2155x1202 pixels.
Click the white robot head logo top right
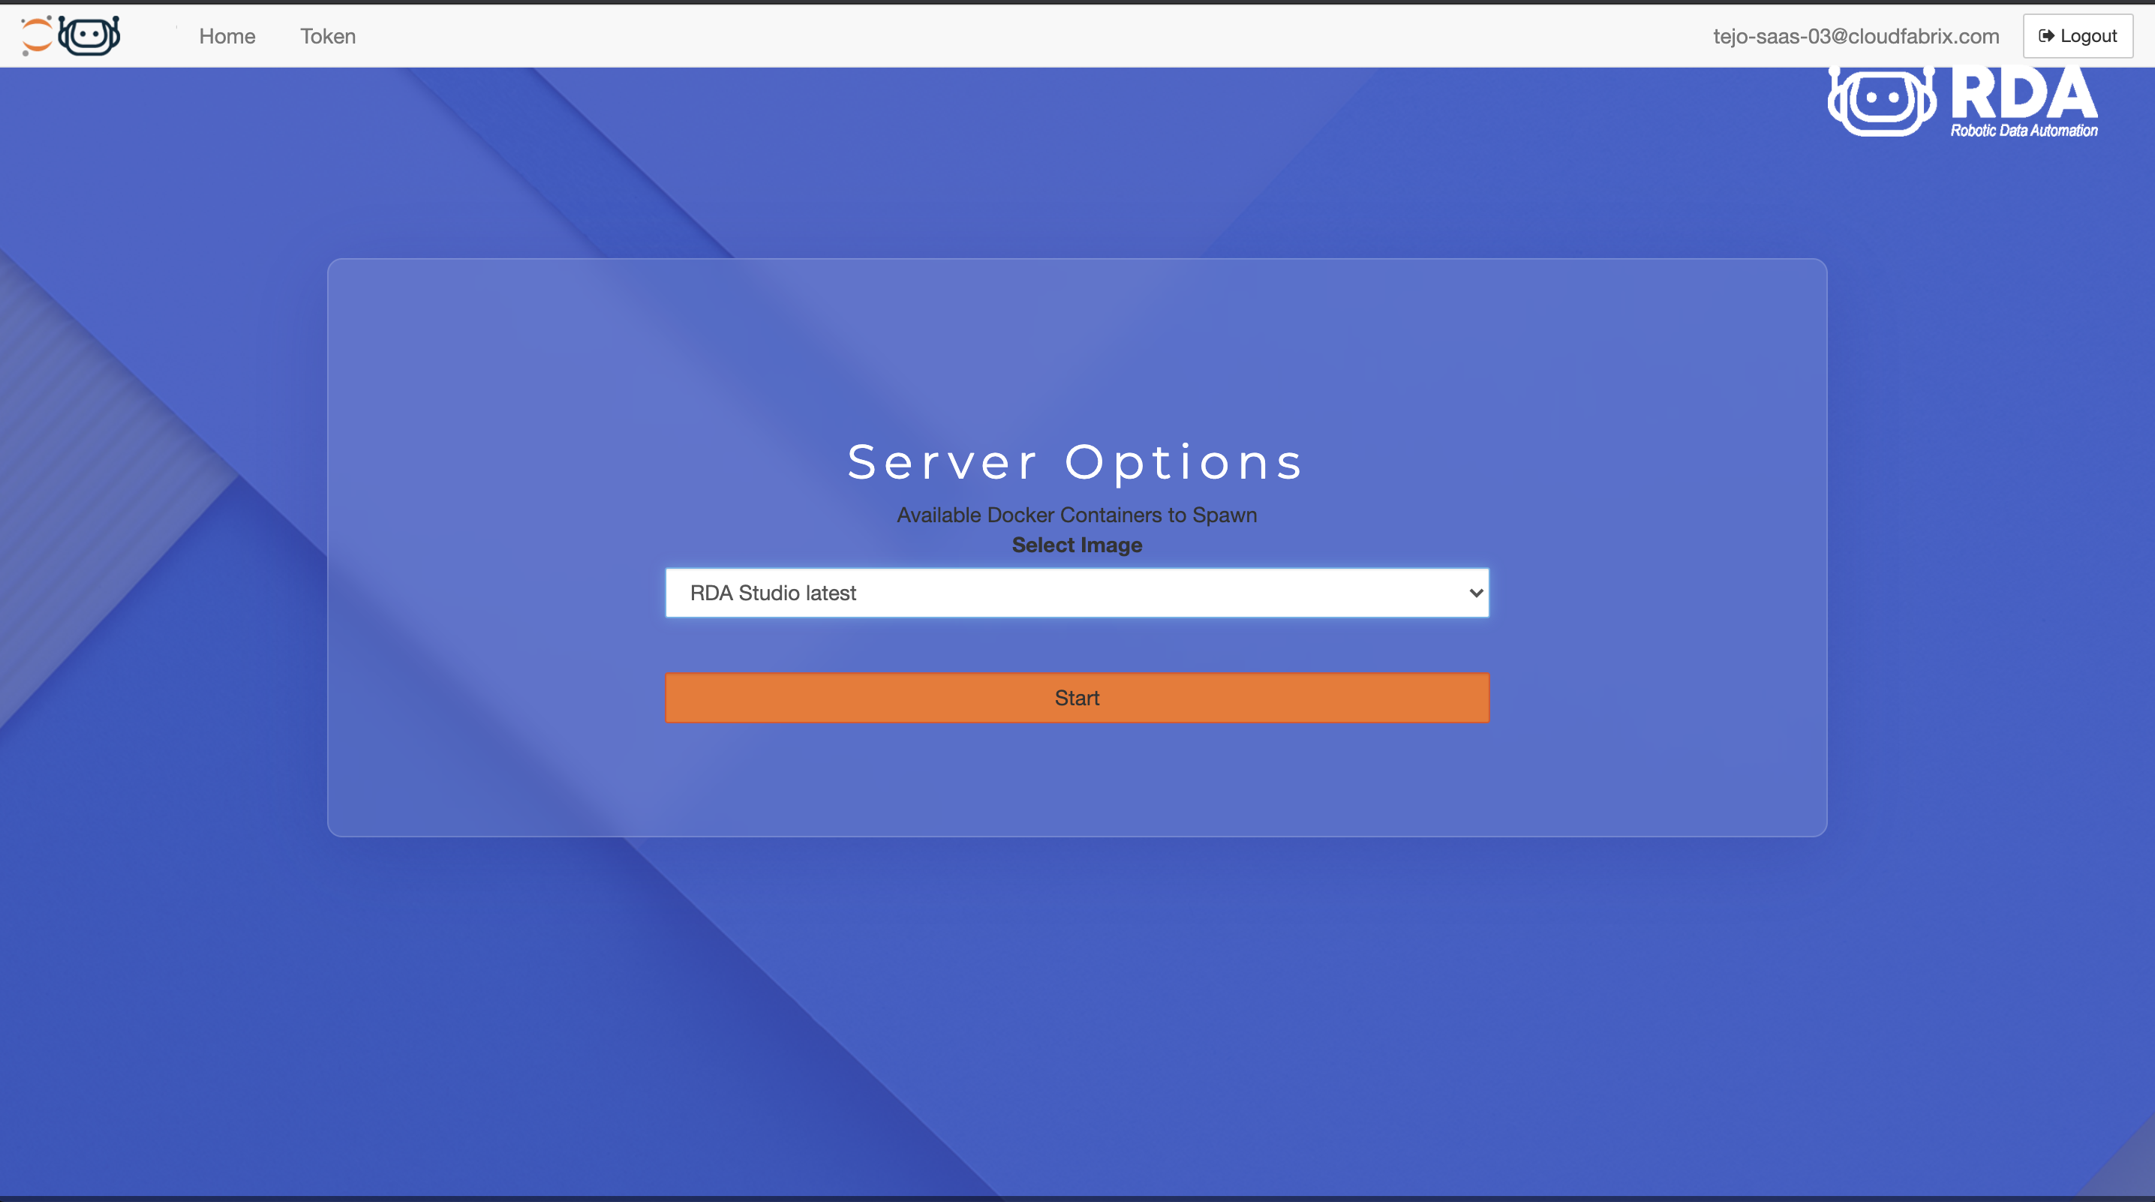point(1881,101)
